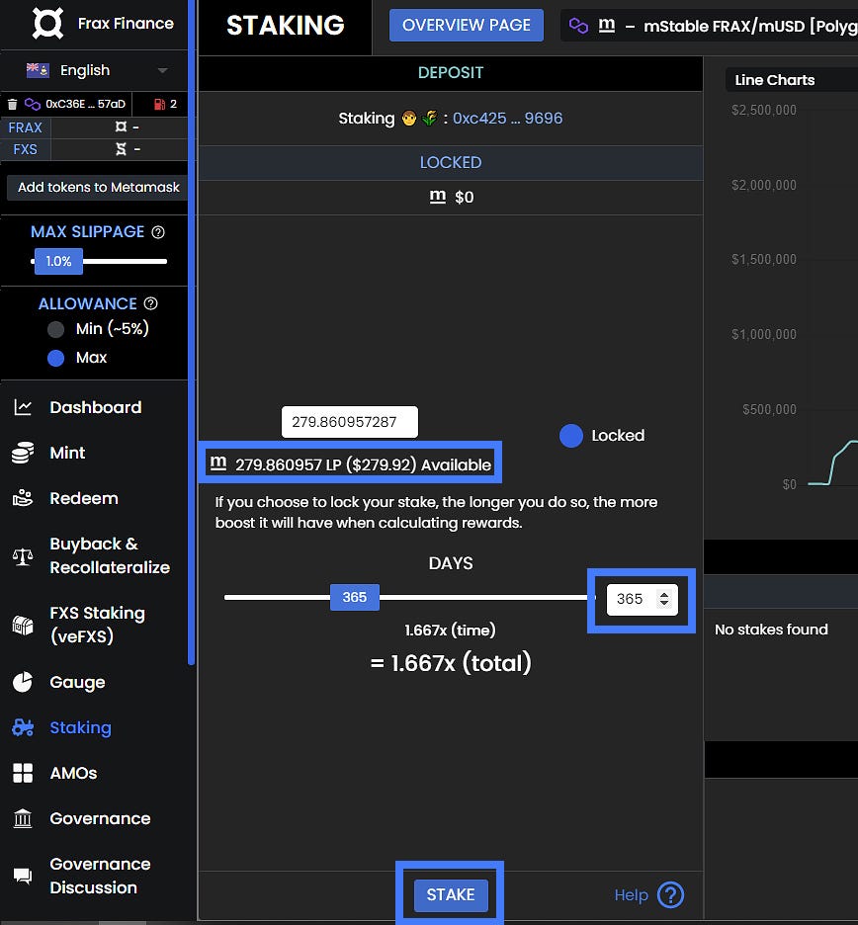Select the FXS token label
This screenshot has width=858, height=925.
pyautogui.click(x=26, y=149)
